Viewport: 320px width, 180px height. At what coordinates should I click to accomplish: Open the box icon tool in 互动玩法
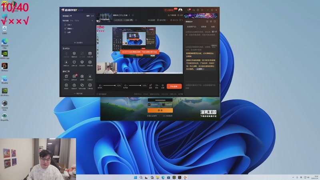[x=90, y=54]
